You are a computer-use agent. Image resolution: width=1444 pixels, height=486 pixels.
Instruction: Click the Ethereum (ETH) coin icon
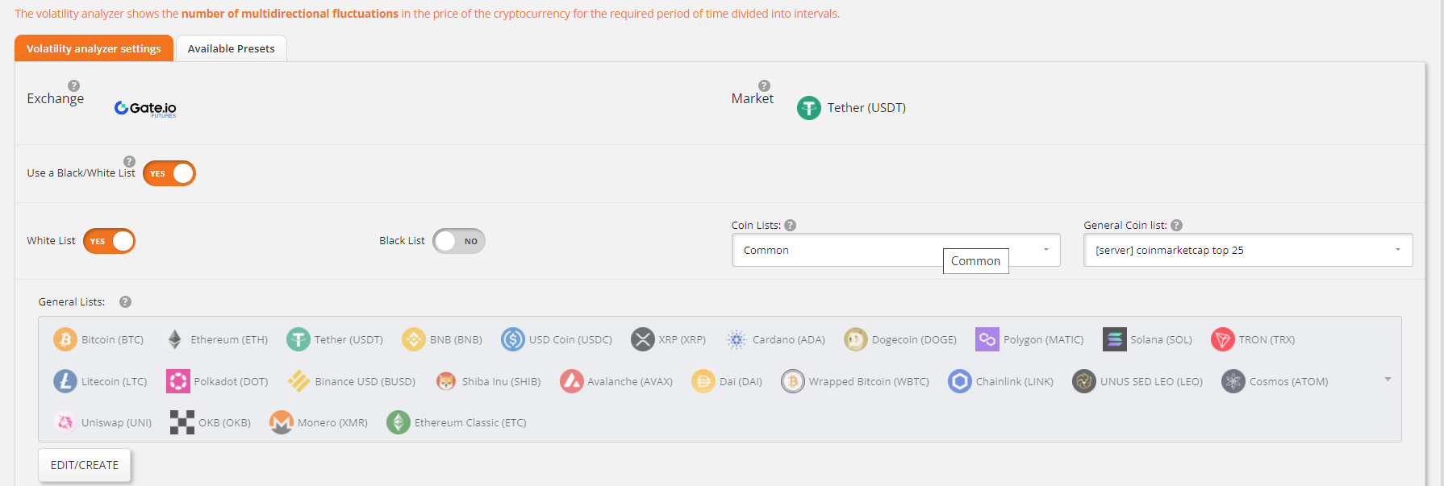(x=174, y=339)
